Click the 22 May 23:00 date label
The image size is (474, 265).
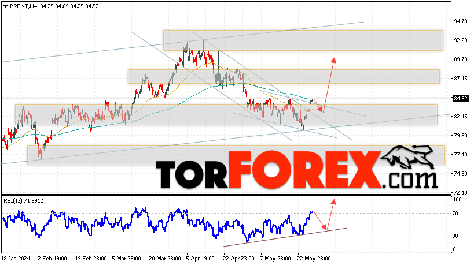314,259
